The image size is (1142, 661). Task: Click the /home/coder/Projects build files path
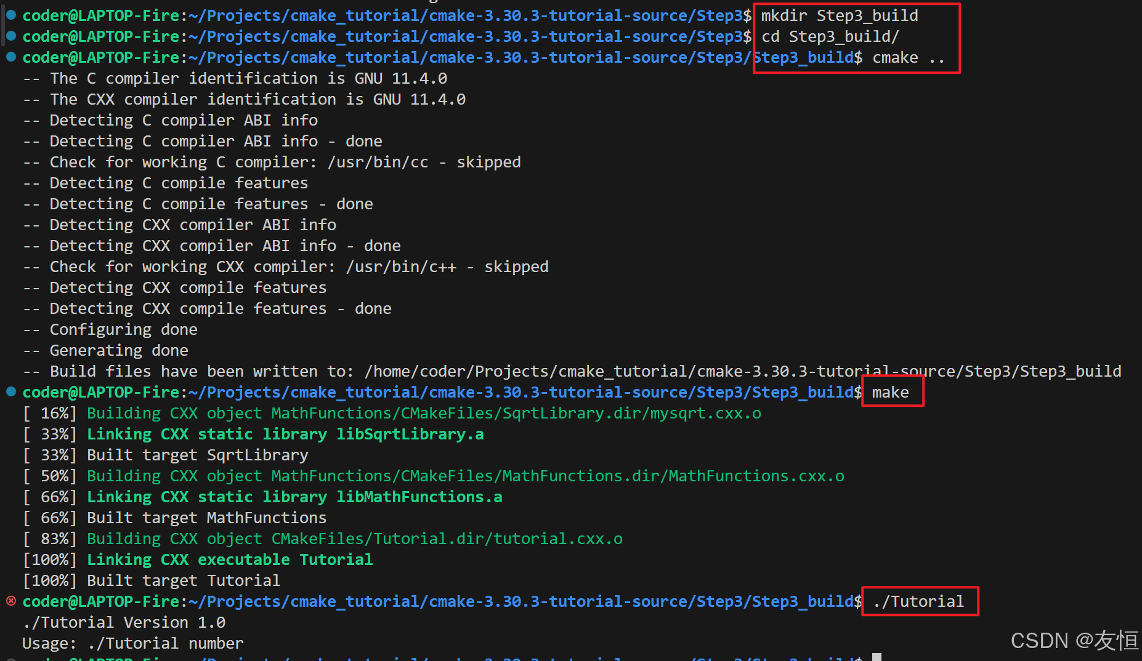click(x=743, y=371)
